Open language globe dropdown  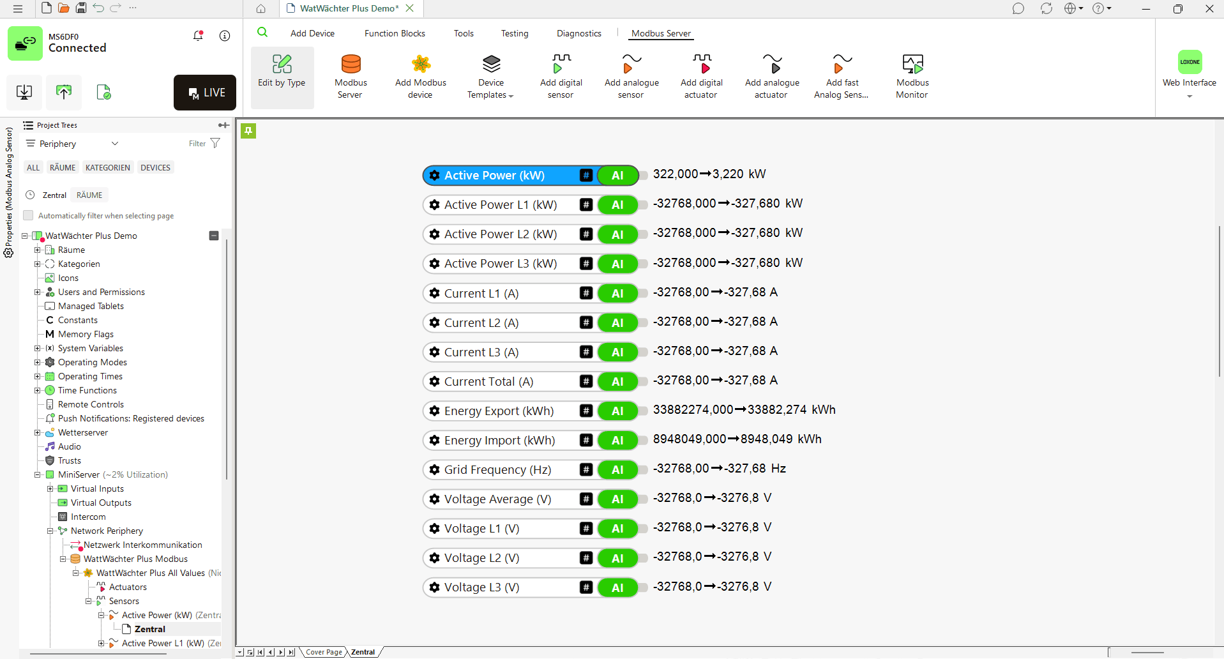[1073, 8]
